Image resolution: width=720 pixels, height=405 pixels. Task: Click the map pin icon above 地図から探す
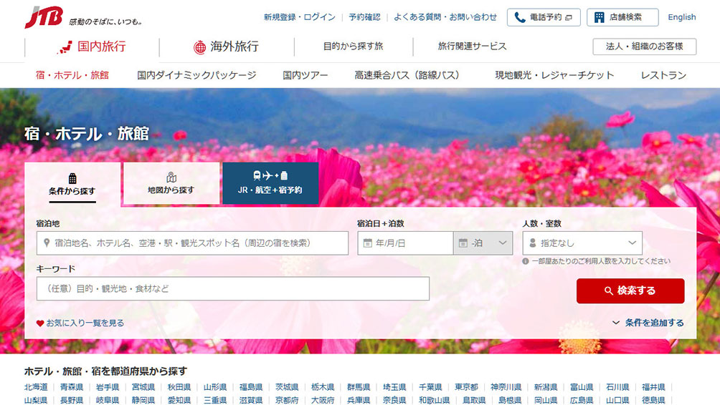click(x=171, y=177)
